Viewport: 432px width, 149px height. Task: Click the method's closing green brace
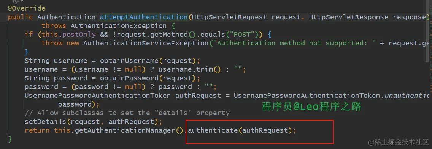click(x=10, y=139)
